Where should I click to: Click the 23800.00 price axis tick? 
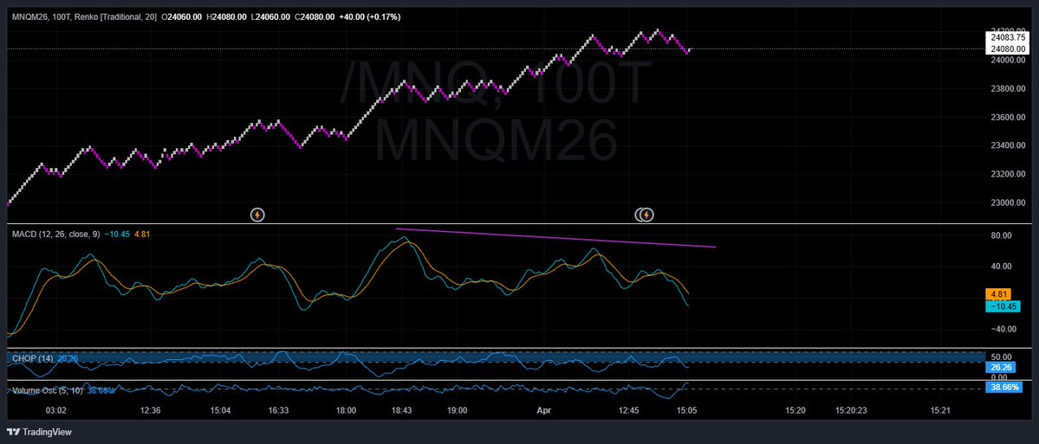(1008, 88)
